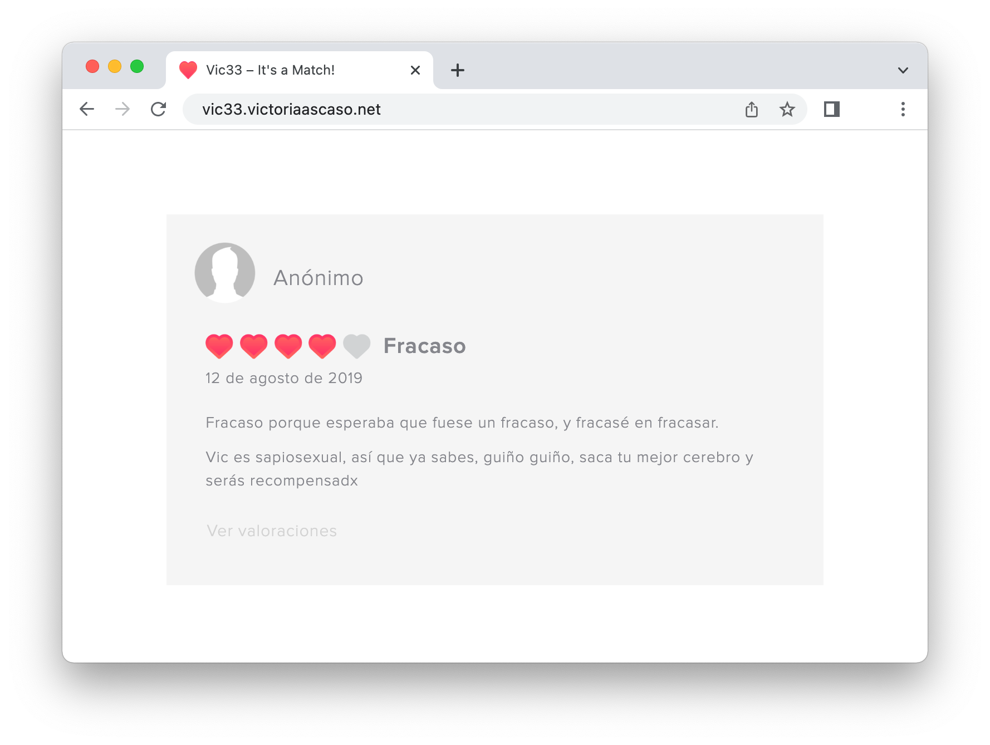The image size is (990, 745).
Task: Click the Anónimo avatar picture
Action: pos(225,273)
